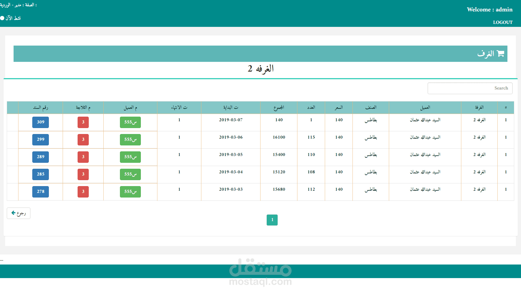
Task: Click LOGOUT link
Action: [503, 22]
